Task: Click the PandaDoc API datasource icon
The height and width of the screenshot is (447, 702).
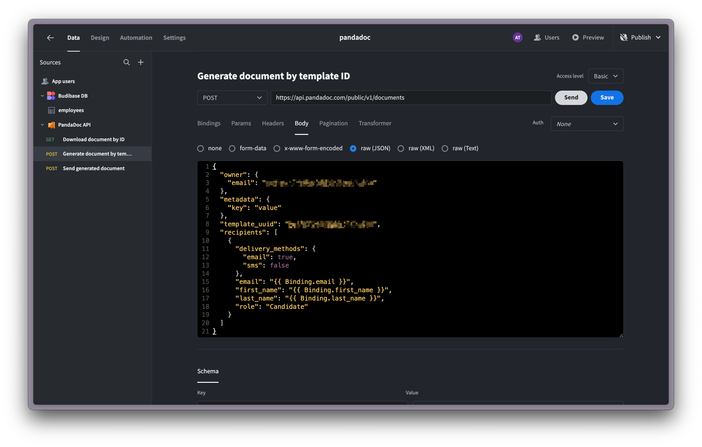Action: click(51, 125)
